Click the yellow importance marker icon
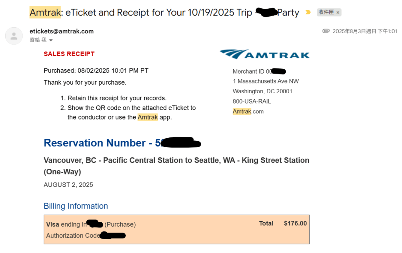402x253 pixels. [308, 13]
